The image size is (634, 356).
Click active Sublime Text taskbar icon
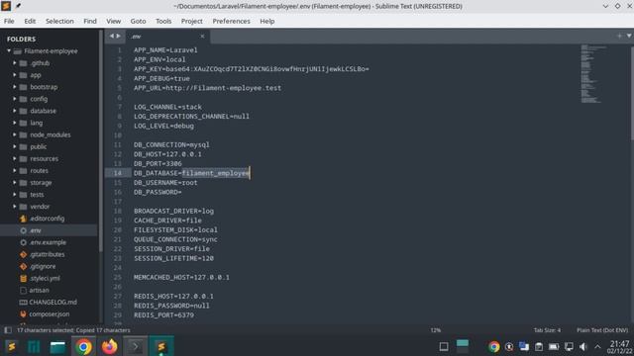point(161,347)
